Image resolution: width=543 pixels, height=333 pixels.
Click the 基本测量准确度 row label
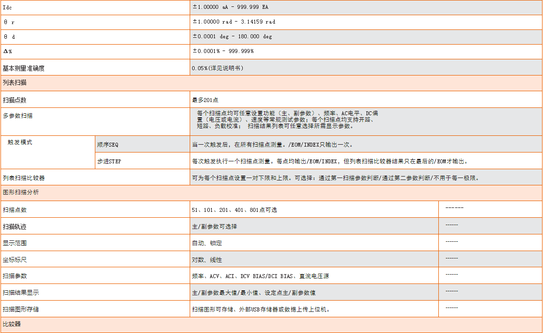click(24, 69)
